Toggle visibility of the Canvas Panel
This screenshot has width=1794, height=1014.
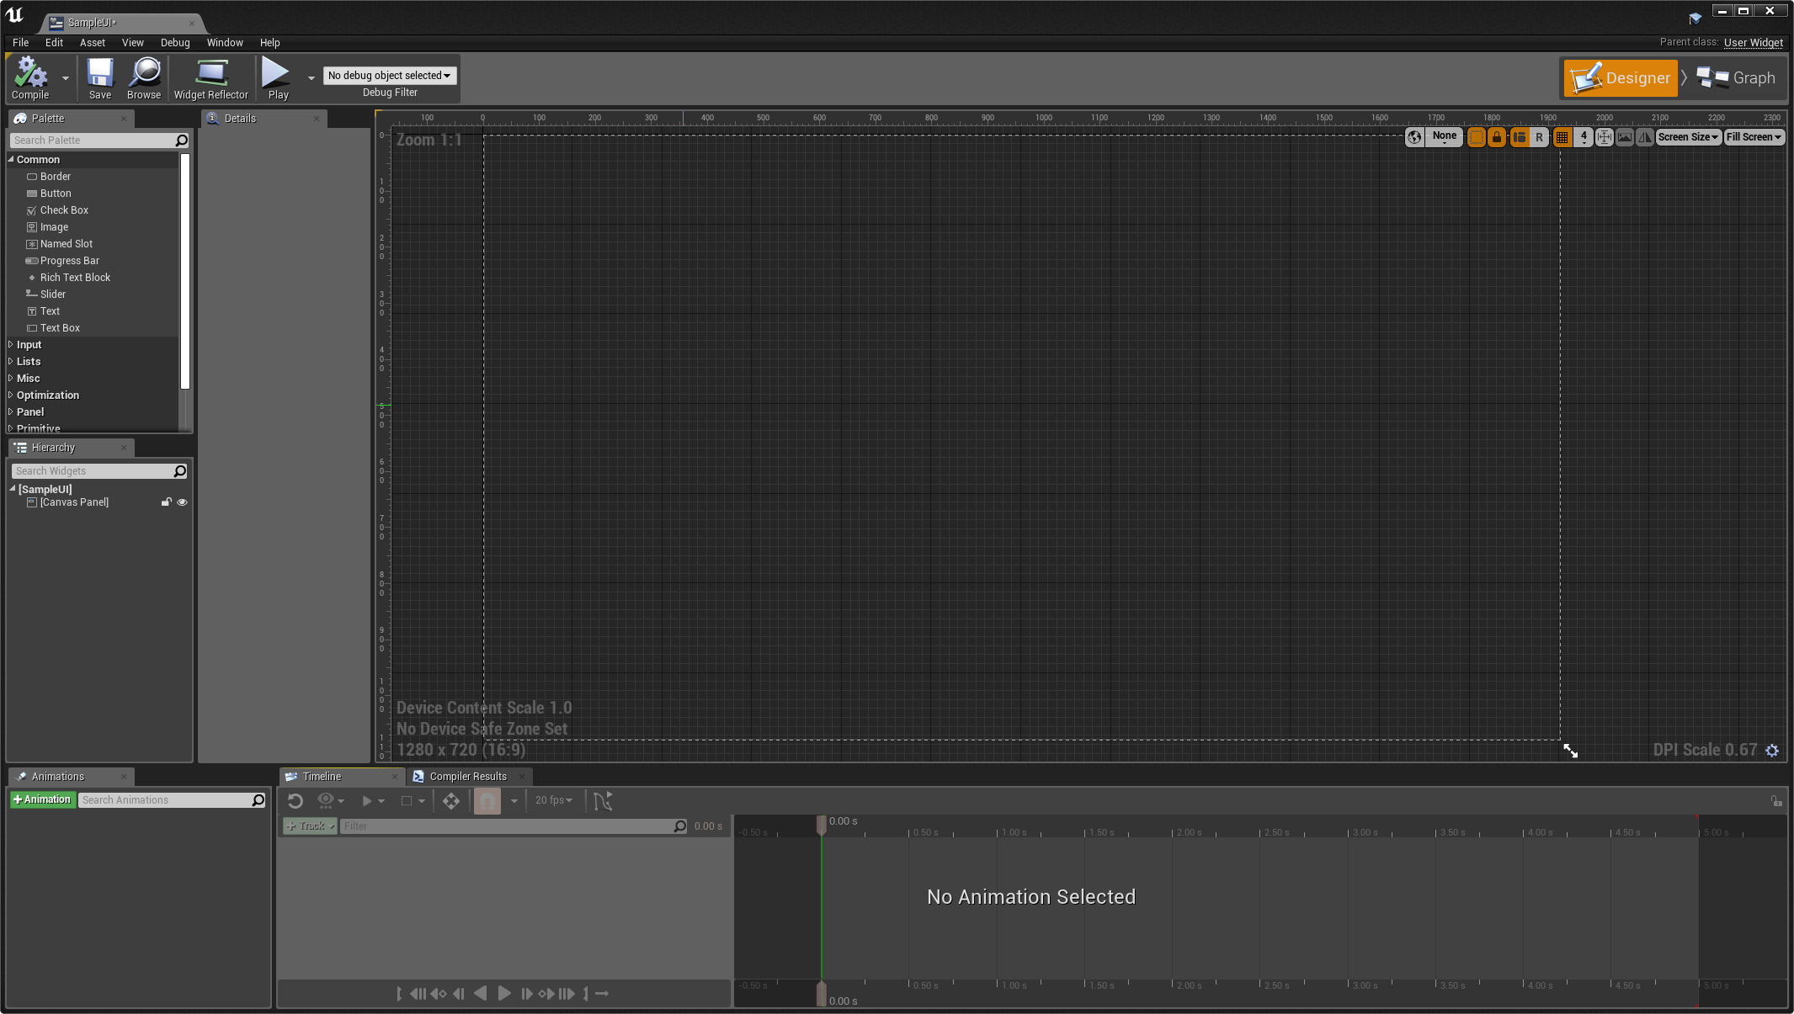(182, 502)
